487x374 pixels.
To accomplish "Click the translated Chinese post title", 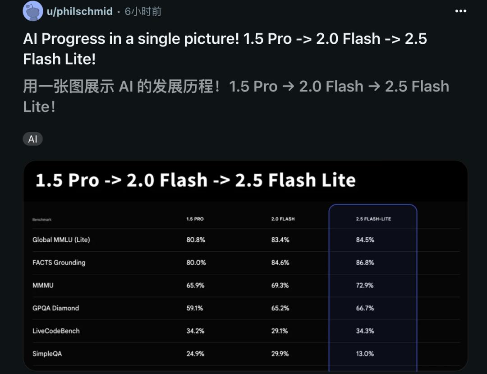I will click(x=236, y=96).
